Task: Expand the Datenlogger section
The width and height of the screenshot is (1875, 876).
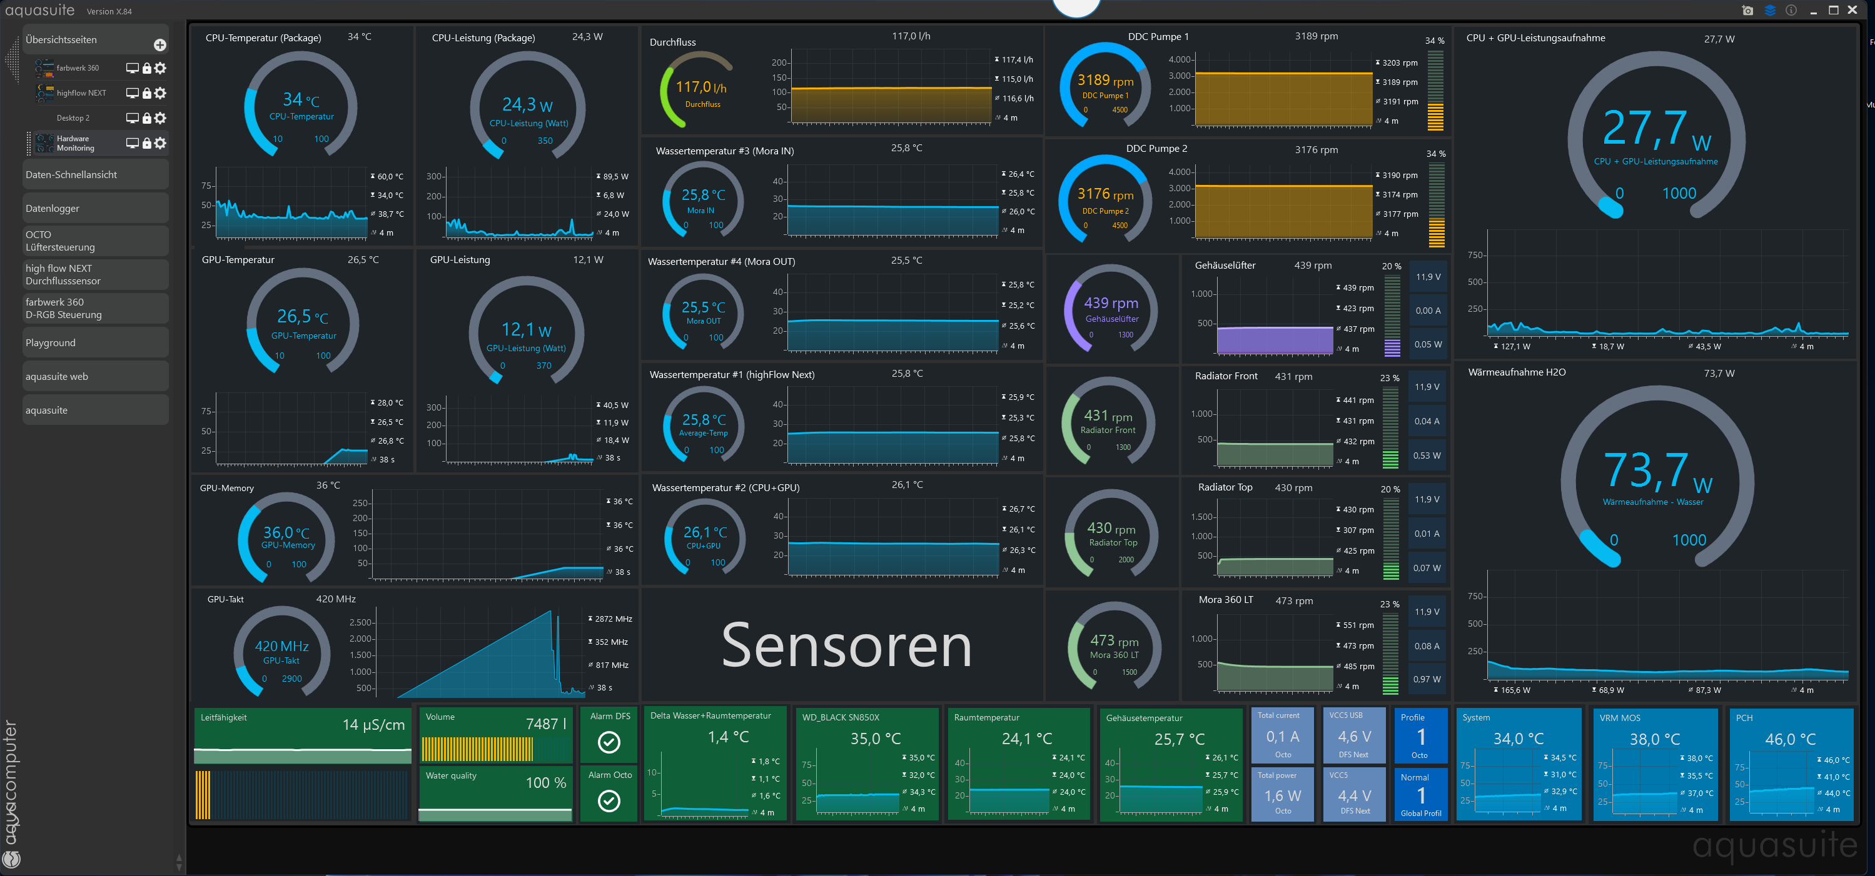Action: click(94, 209)
